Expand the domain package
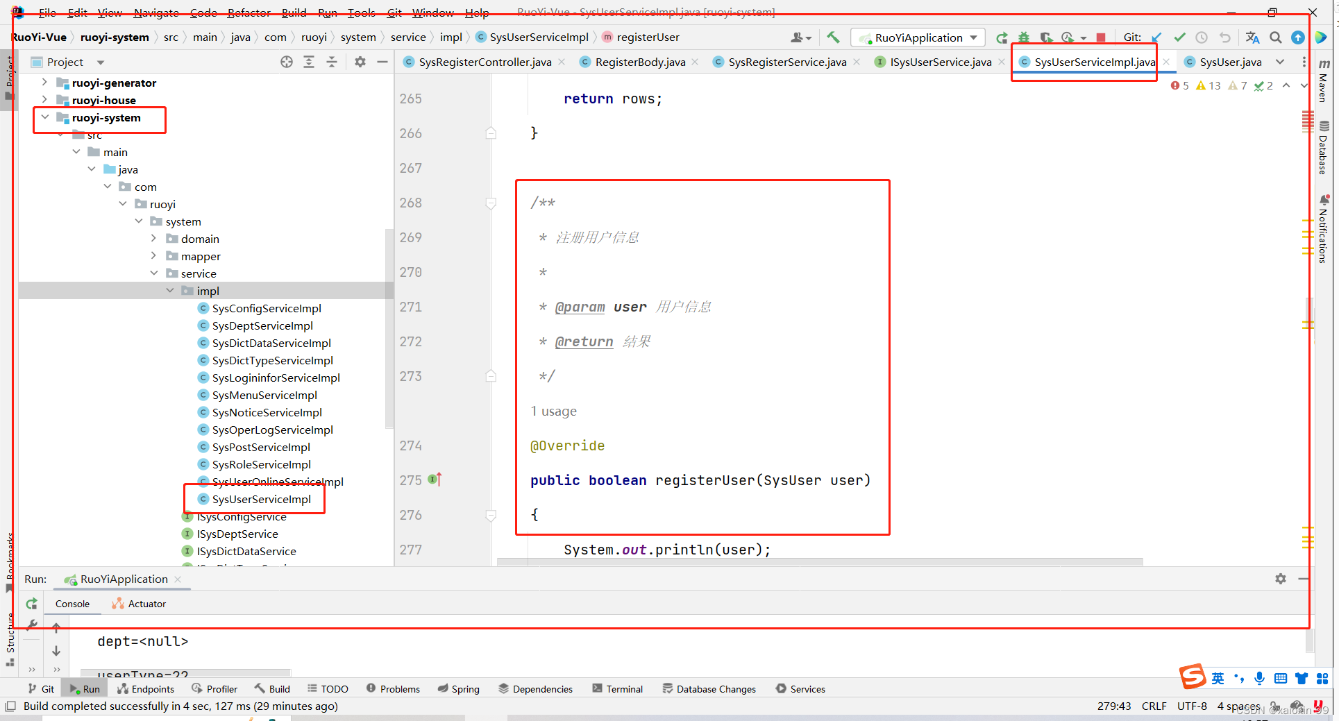This screenshot has height=721, width=1339. (x=154, y=238)
